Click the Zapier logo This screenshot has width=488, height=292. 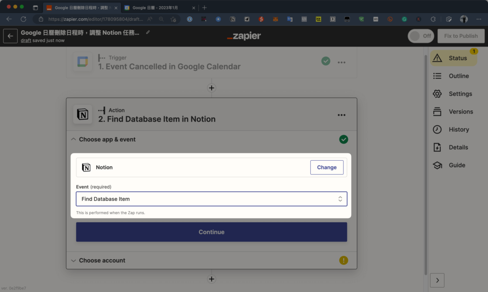[x=244, y=36]
